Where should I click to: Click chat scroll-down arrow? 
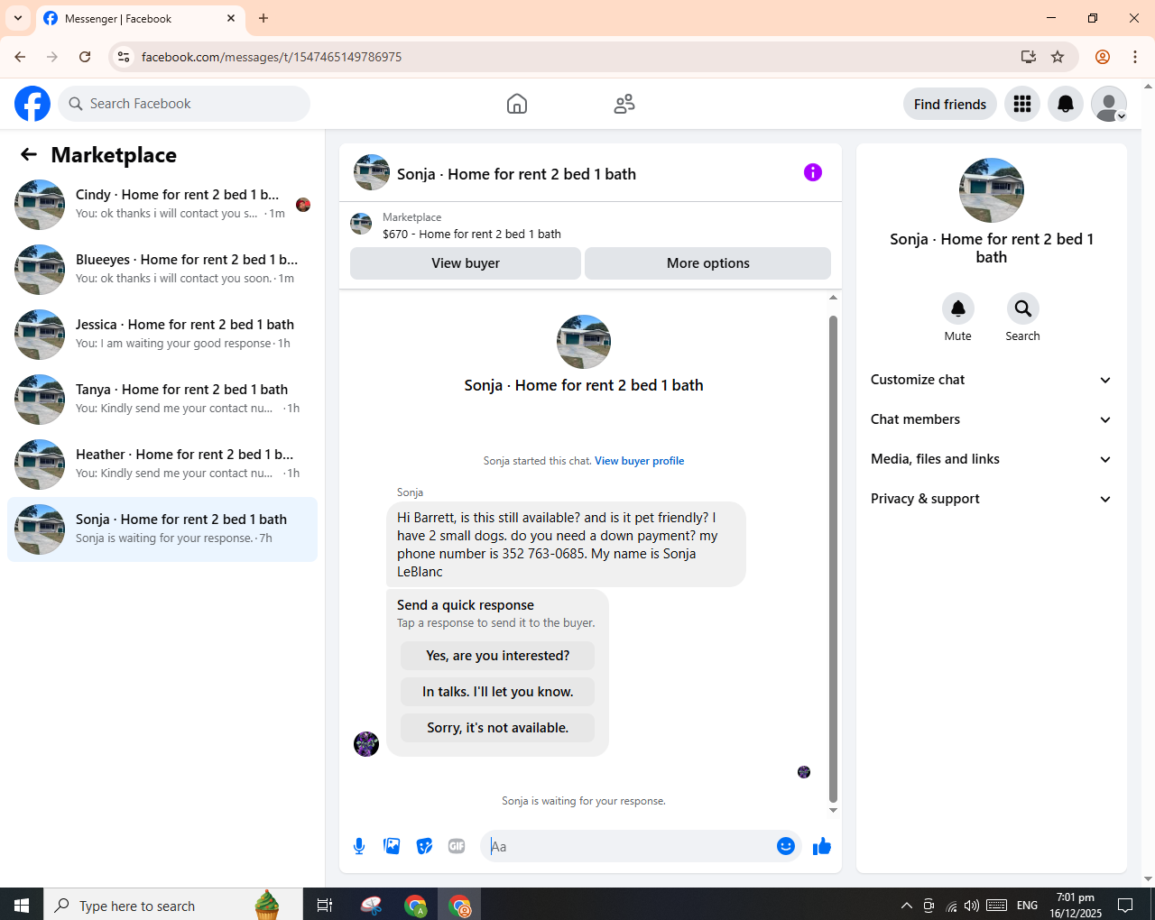[833, 810]
